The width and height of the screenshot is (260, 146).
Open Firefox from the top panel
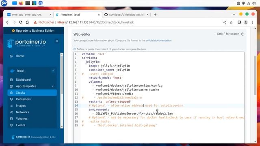[21, 3]
